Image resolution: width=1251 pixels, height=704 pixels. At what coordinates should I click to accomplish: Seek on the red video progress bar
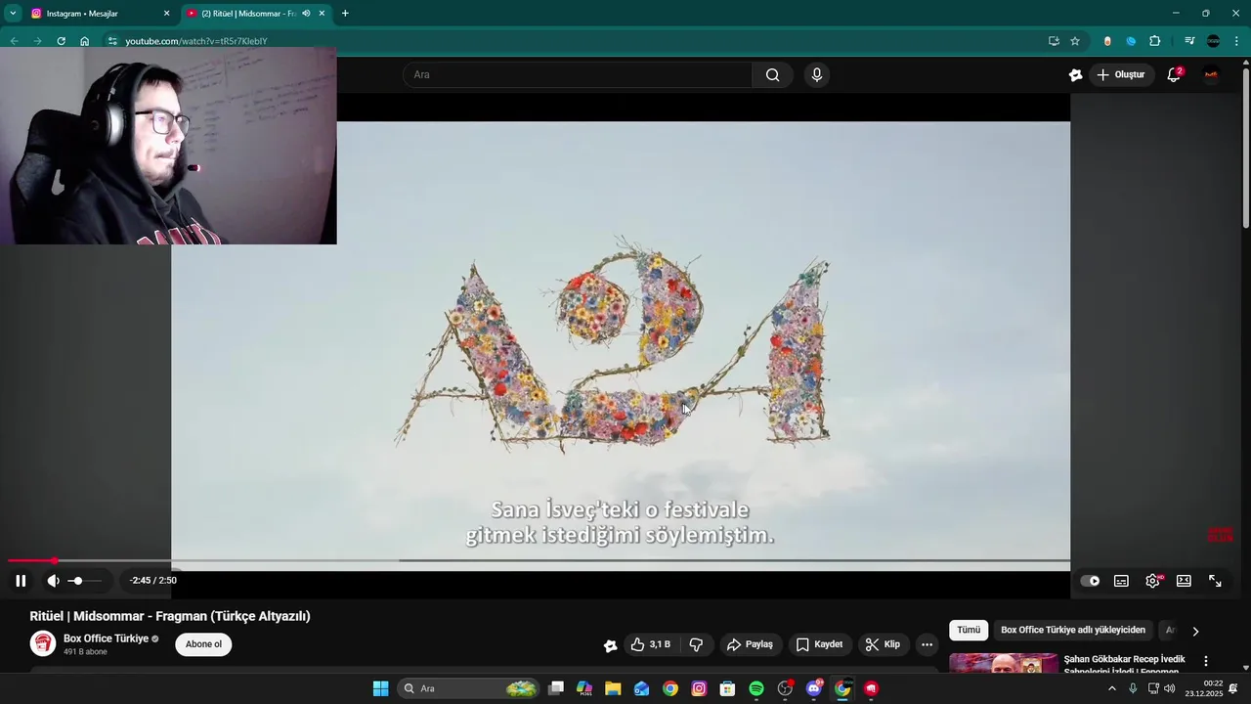point(539,561)
